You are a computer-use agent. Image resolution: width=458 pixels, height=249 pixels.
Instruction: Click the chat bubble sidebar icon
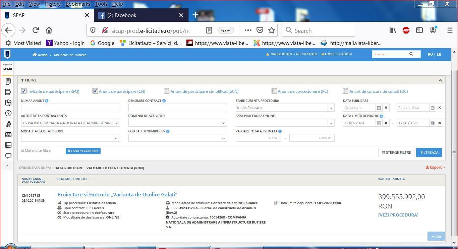[x=8, y=156]
